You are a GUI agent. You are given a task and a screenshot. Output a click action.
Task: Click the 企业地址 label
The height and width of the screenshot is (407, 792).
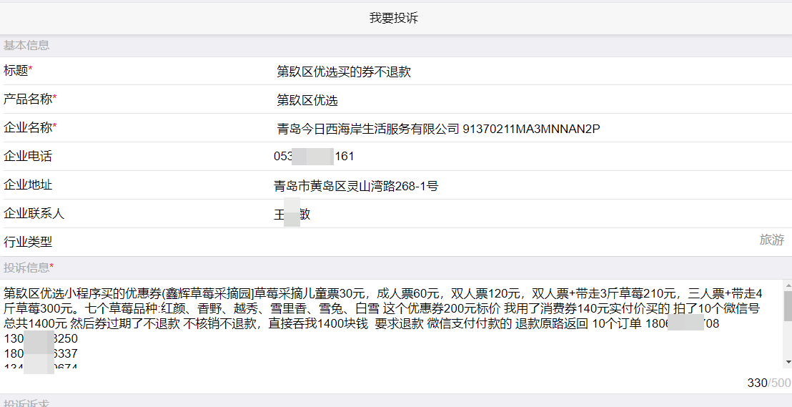tap(28, 185)
